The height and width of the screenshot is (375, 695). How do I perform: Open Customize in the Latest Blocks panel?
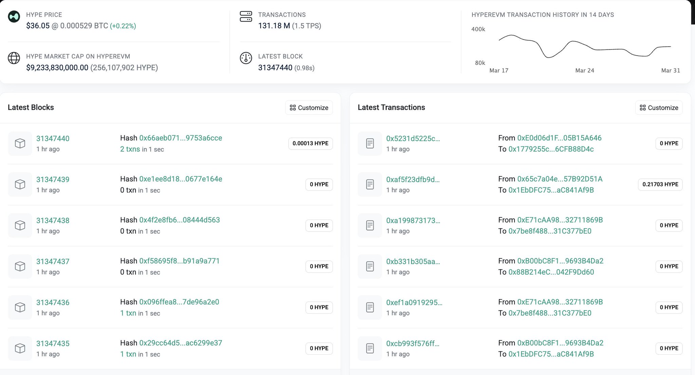pos(309,108)
